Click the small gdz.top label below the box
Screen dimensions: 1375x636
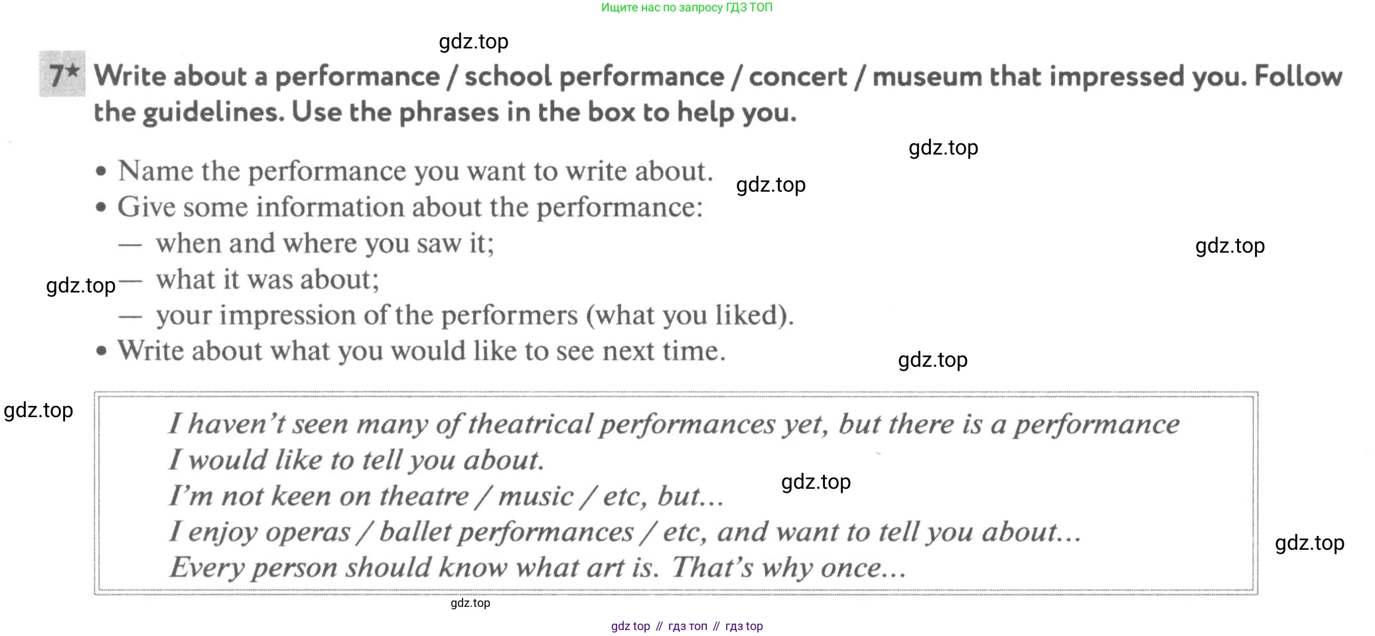point(470,603)
